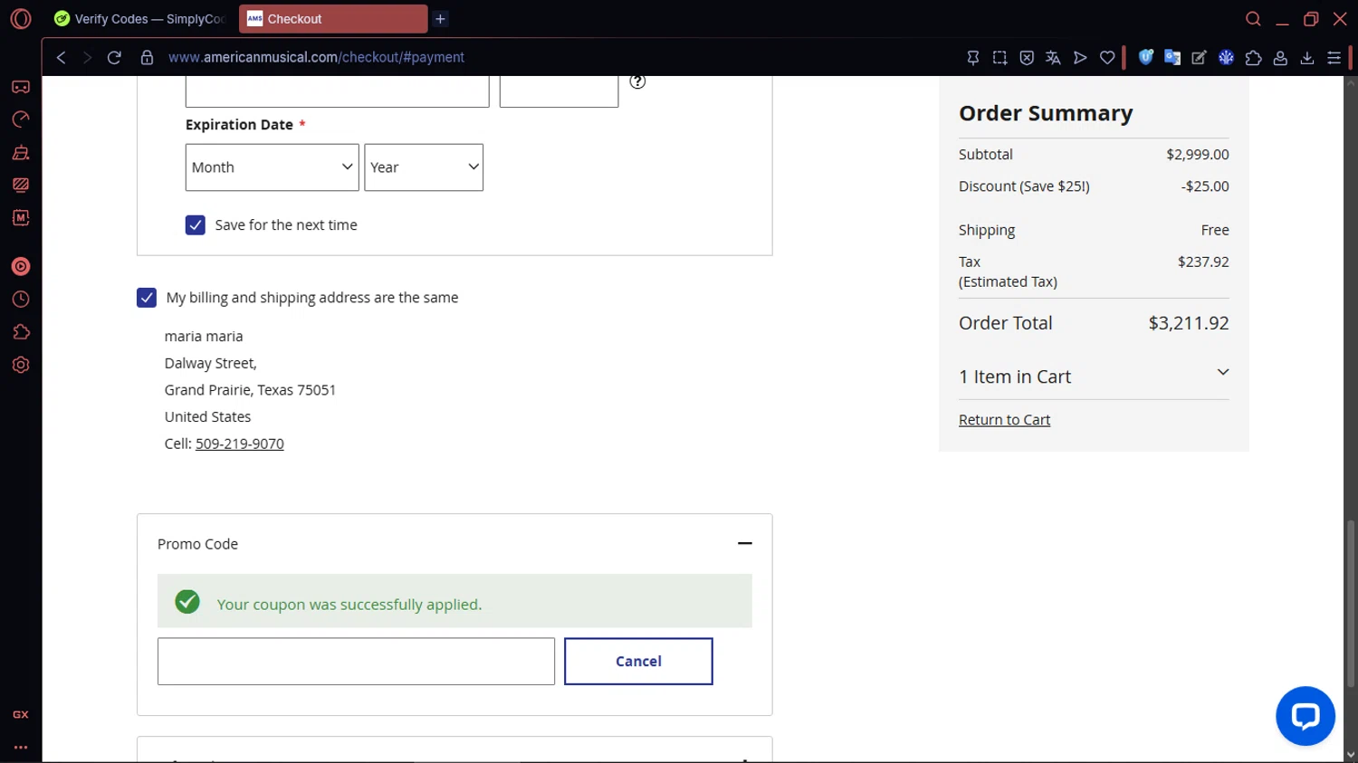Go back to the previous page
The image size is (1358, 763).
[61, 57]
